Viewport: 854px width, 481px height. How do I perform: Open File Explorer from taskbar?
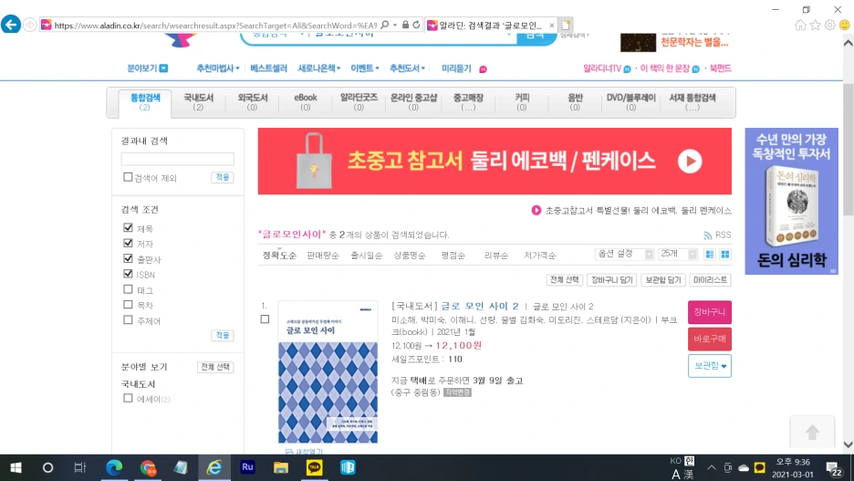[x=280, y=467]
